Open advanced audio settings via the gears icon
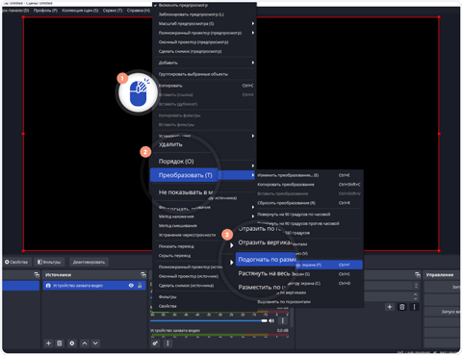This screenshot has height=355, width=462. pyautogui.click(x=155, y=343)
